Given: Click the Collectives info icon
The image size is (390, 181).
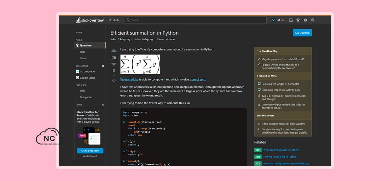Looking at the screenshot, I should point(103,66).
